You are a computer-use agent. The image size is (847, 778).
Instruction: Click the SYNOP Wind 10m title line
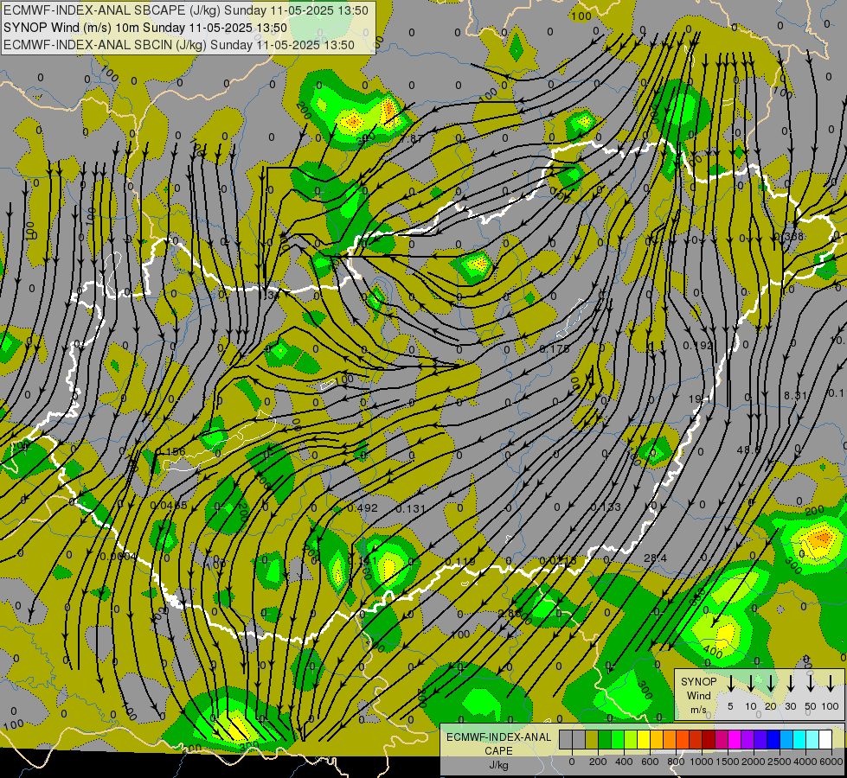[x=145, y=28]
